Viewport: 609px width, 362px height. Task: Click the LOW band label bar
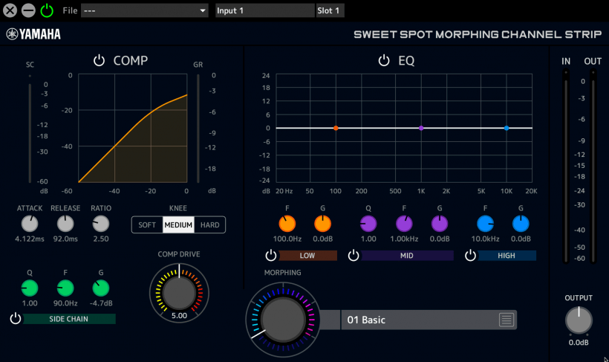[307, 256]
